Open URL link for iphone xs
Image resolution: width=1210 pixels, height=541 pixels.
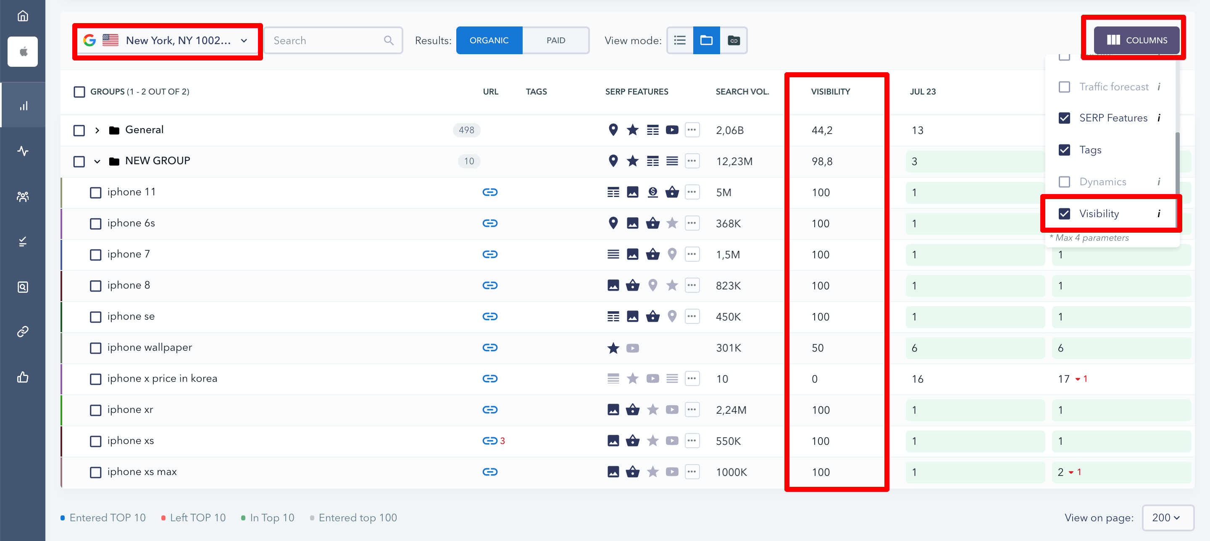(x=490, y=441)
